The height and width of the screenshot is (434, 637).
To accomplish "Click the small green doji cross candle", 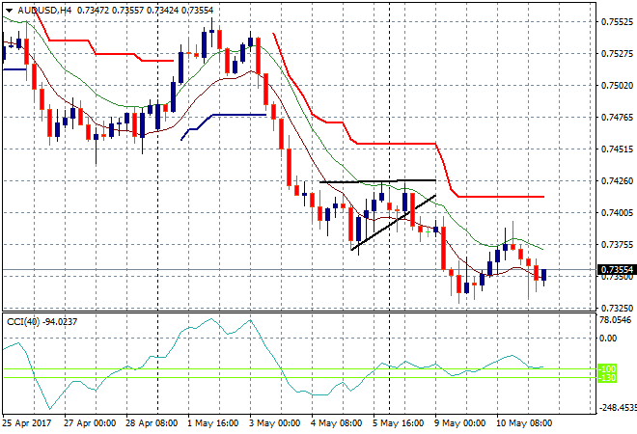I will pyautogui.click(x=428, y=232).
